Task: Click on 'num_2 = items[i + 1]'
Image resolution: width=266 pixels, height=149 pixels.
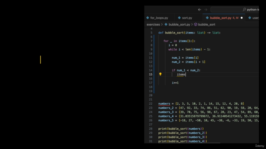Action: 188,62
